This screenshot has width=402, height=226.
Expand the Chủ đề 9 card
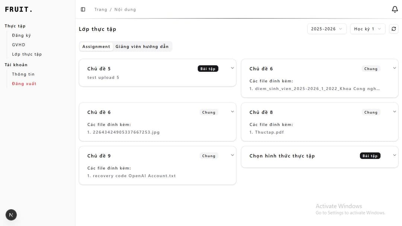tap(232, 155)
